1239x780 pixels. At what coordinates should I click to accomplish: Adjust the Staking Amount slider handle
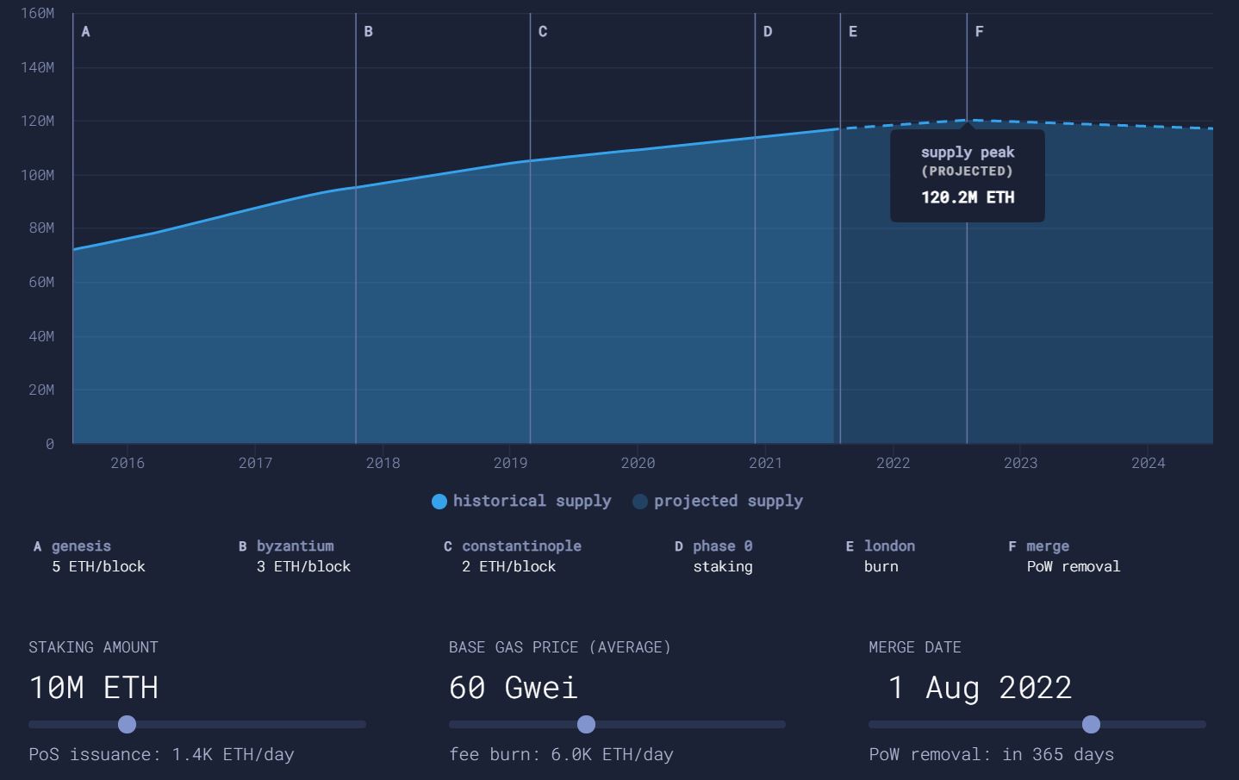coord(127,724)
